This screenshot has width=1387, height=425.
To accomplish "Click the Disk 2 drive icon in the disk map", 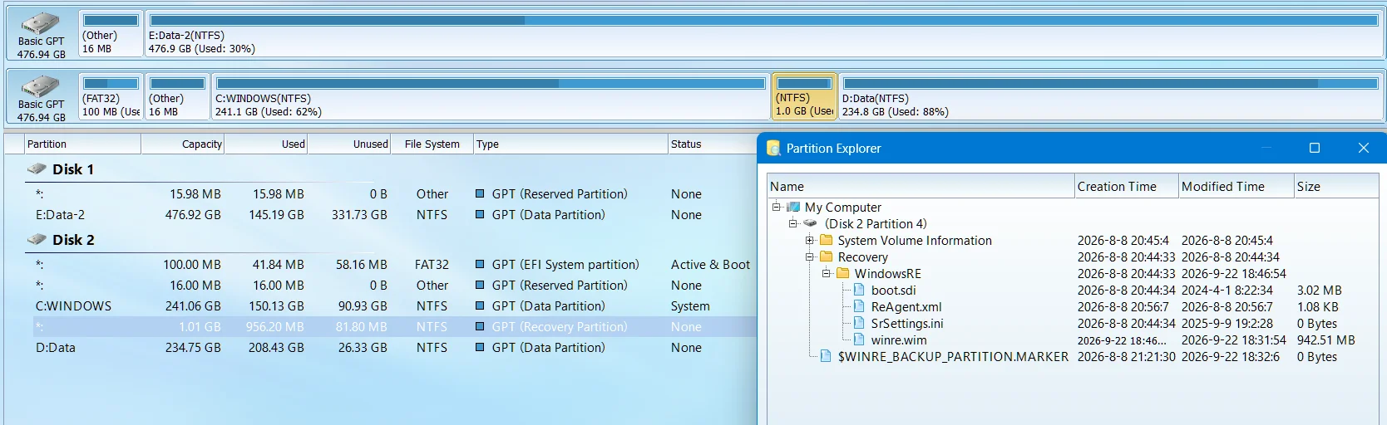I will [x=40, y=85].
